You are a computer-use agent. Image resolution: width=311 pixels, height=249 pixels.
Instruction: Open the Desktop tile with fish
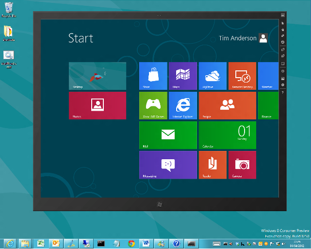(98, 76)
